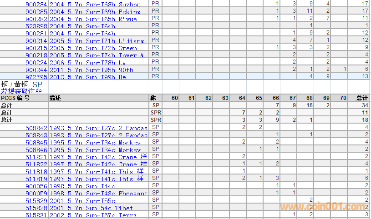Viewport: 371px width, 219px height.
Task: Click the PCGS 编号 column header
Action: 15,98
